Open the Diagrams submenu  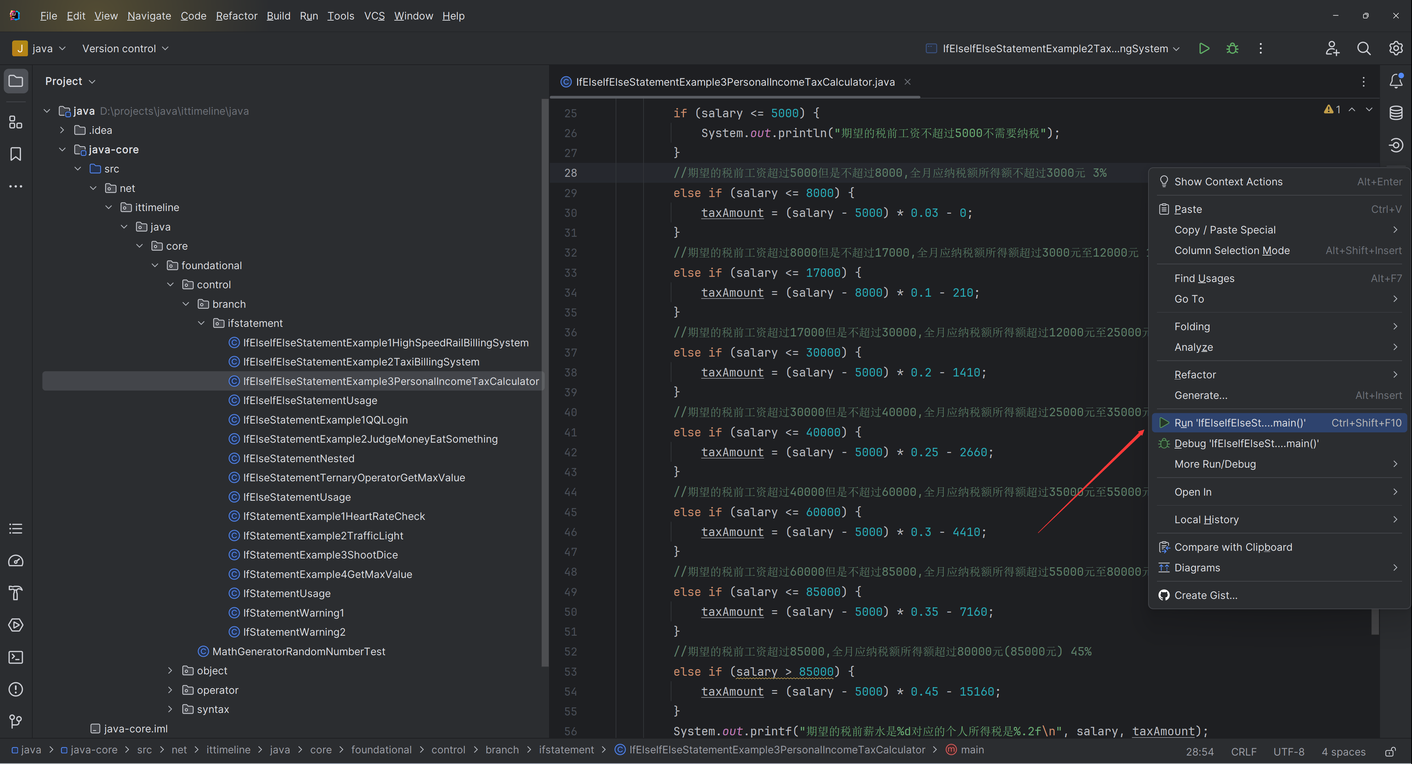pos(1279,568)
